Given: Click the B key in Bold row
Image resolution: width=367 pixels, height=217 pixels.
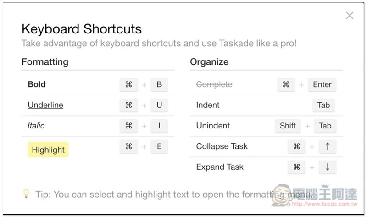Looking at the screenshot, I should (159, 84).
